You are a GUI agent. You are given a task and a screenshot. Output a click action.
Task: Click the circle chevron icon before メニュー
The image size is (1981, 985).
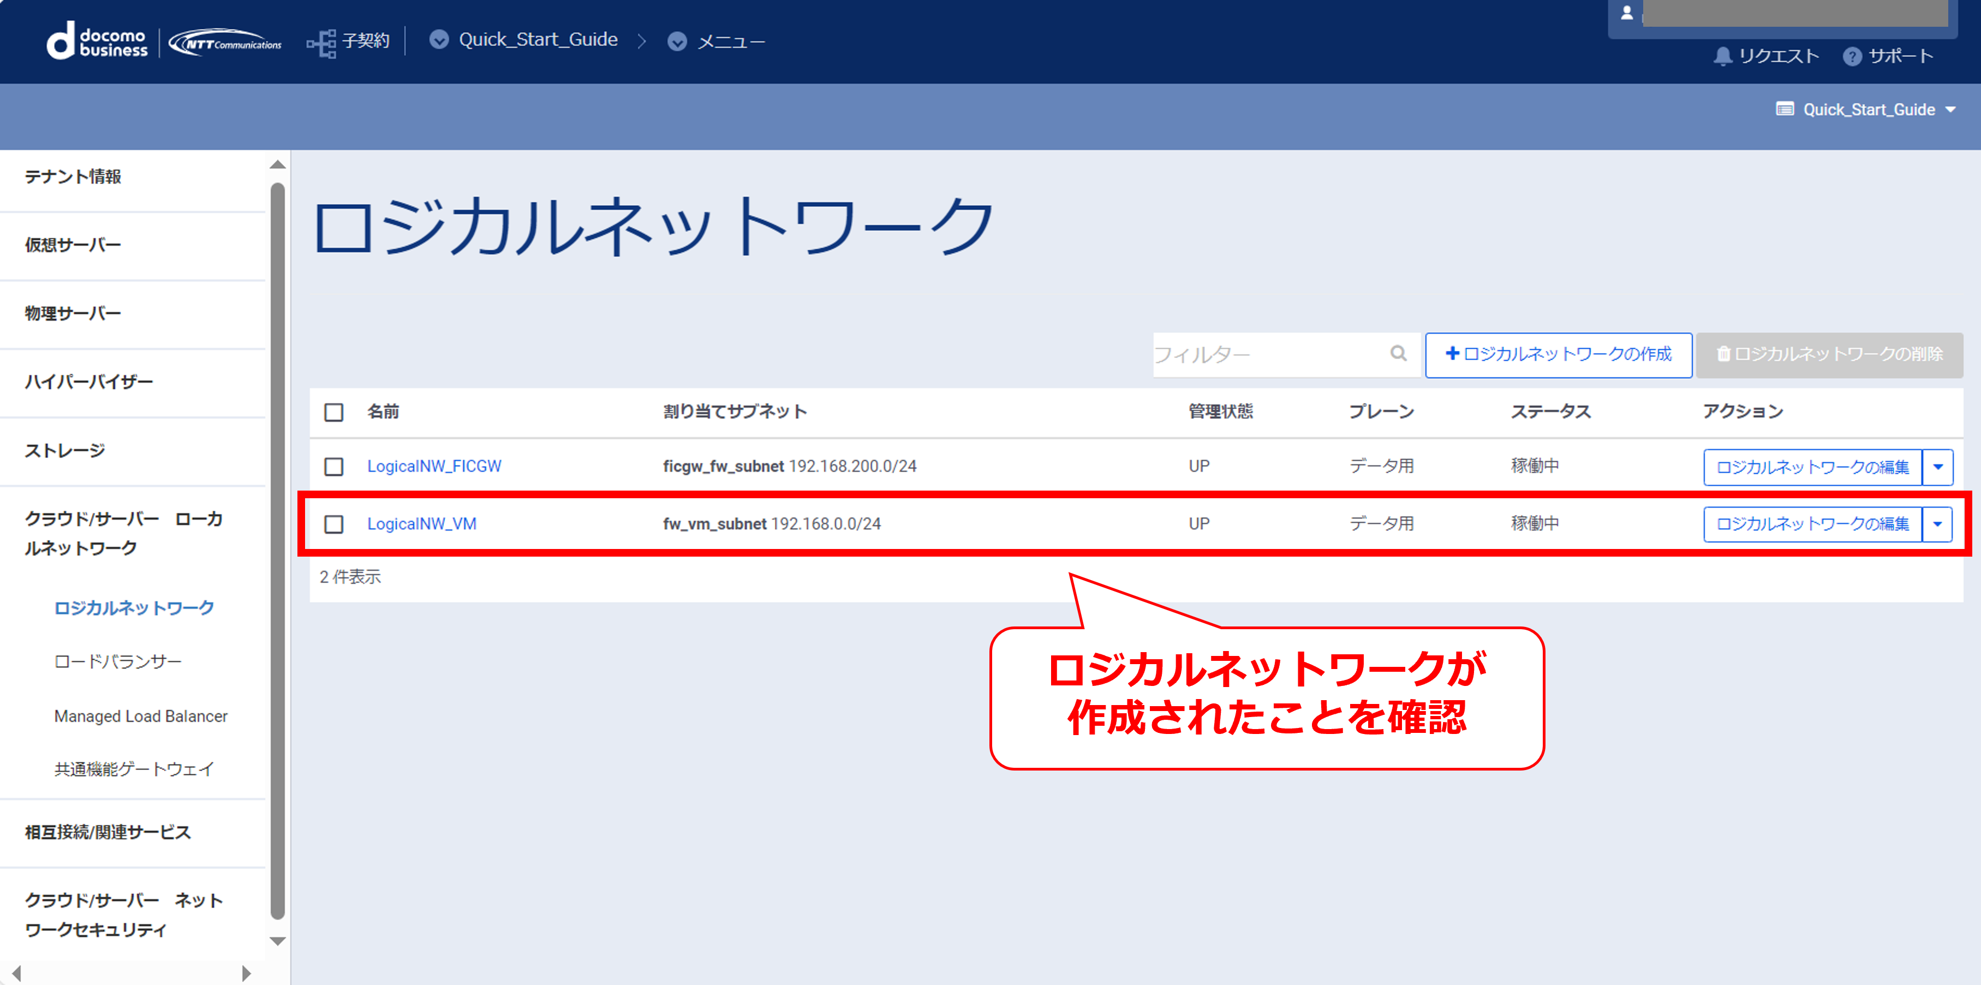coord(677,41)
